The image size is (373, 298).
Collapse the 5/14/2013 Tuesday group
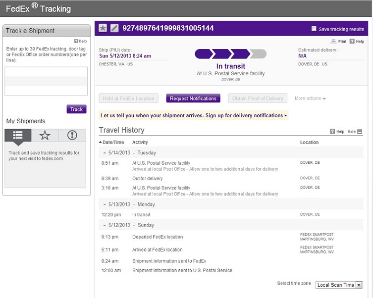[105, 153]
